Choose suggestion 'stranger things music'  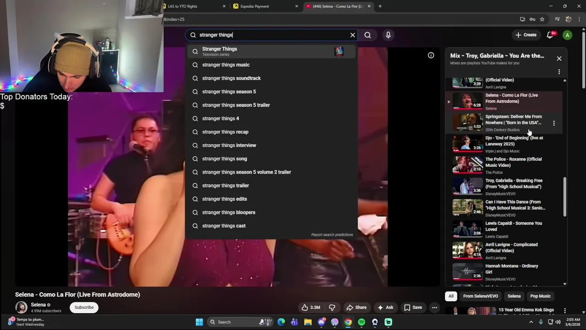coord(271,65)
